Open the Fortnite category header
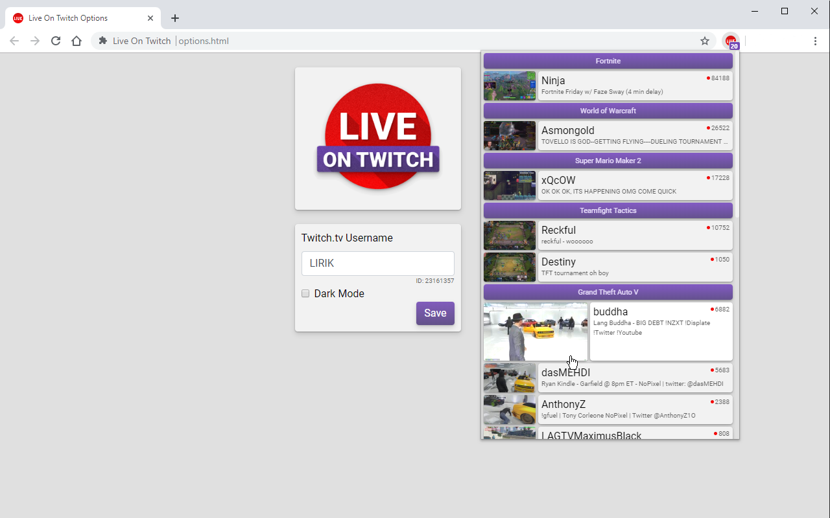Image resolution: width=830 pixels, height=518 pixels. [x=608, y=61]
